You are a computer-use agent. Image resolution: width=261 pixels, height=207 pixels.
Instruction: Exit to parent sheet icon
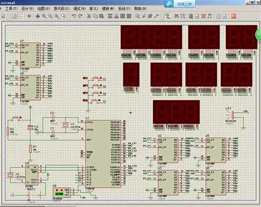tap(210, 16)
